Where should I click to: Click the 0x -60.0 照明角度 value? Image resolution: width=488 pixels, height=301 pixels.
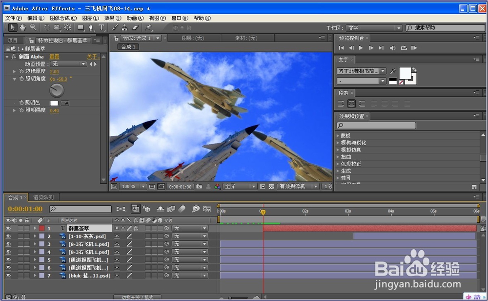coord(59,79)
